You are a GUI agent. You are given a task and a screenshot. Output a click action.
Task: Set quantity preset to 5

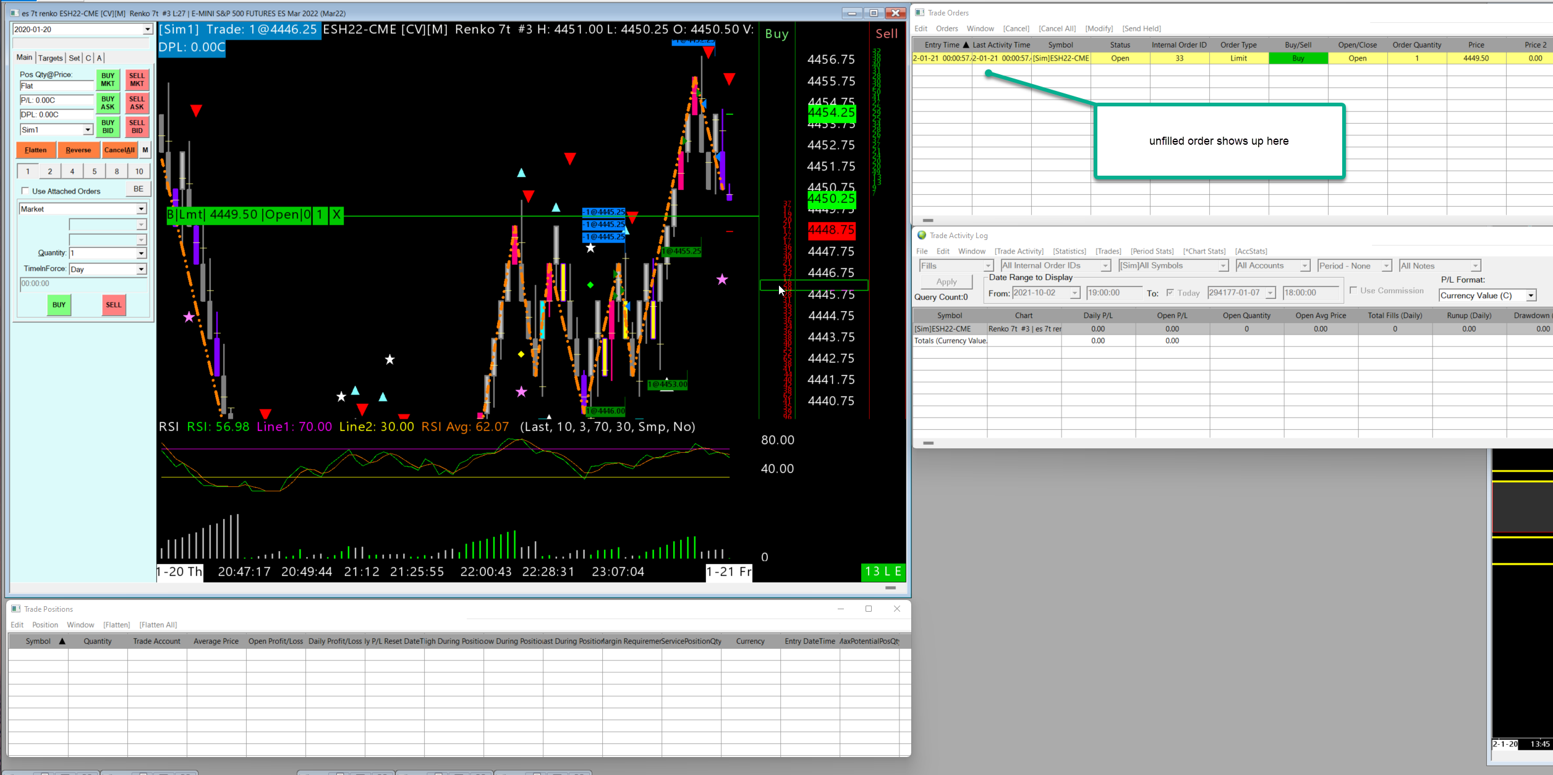tap(95, 171)
